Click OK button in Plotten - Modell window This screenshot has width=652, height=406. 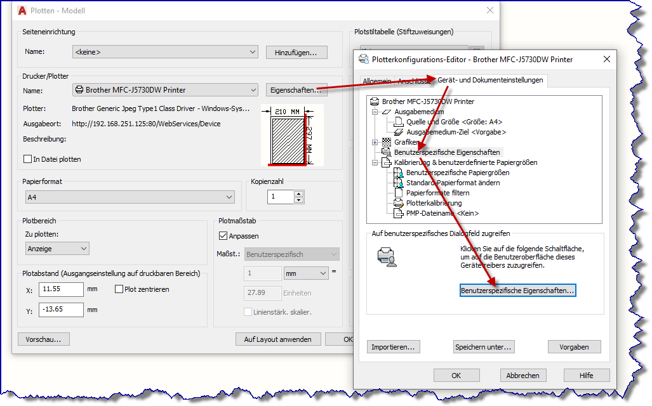[340, 339]
